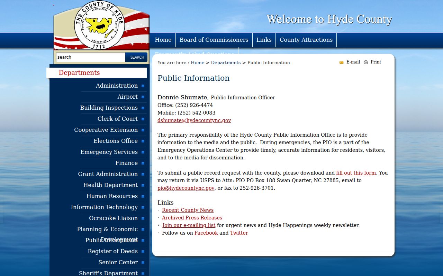
Task: Open Recent County News link
Action: [x=188, y=210]
